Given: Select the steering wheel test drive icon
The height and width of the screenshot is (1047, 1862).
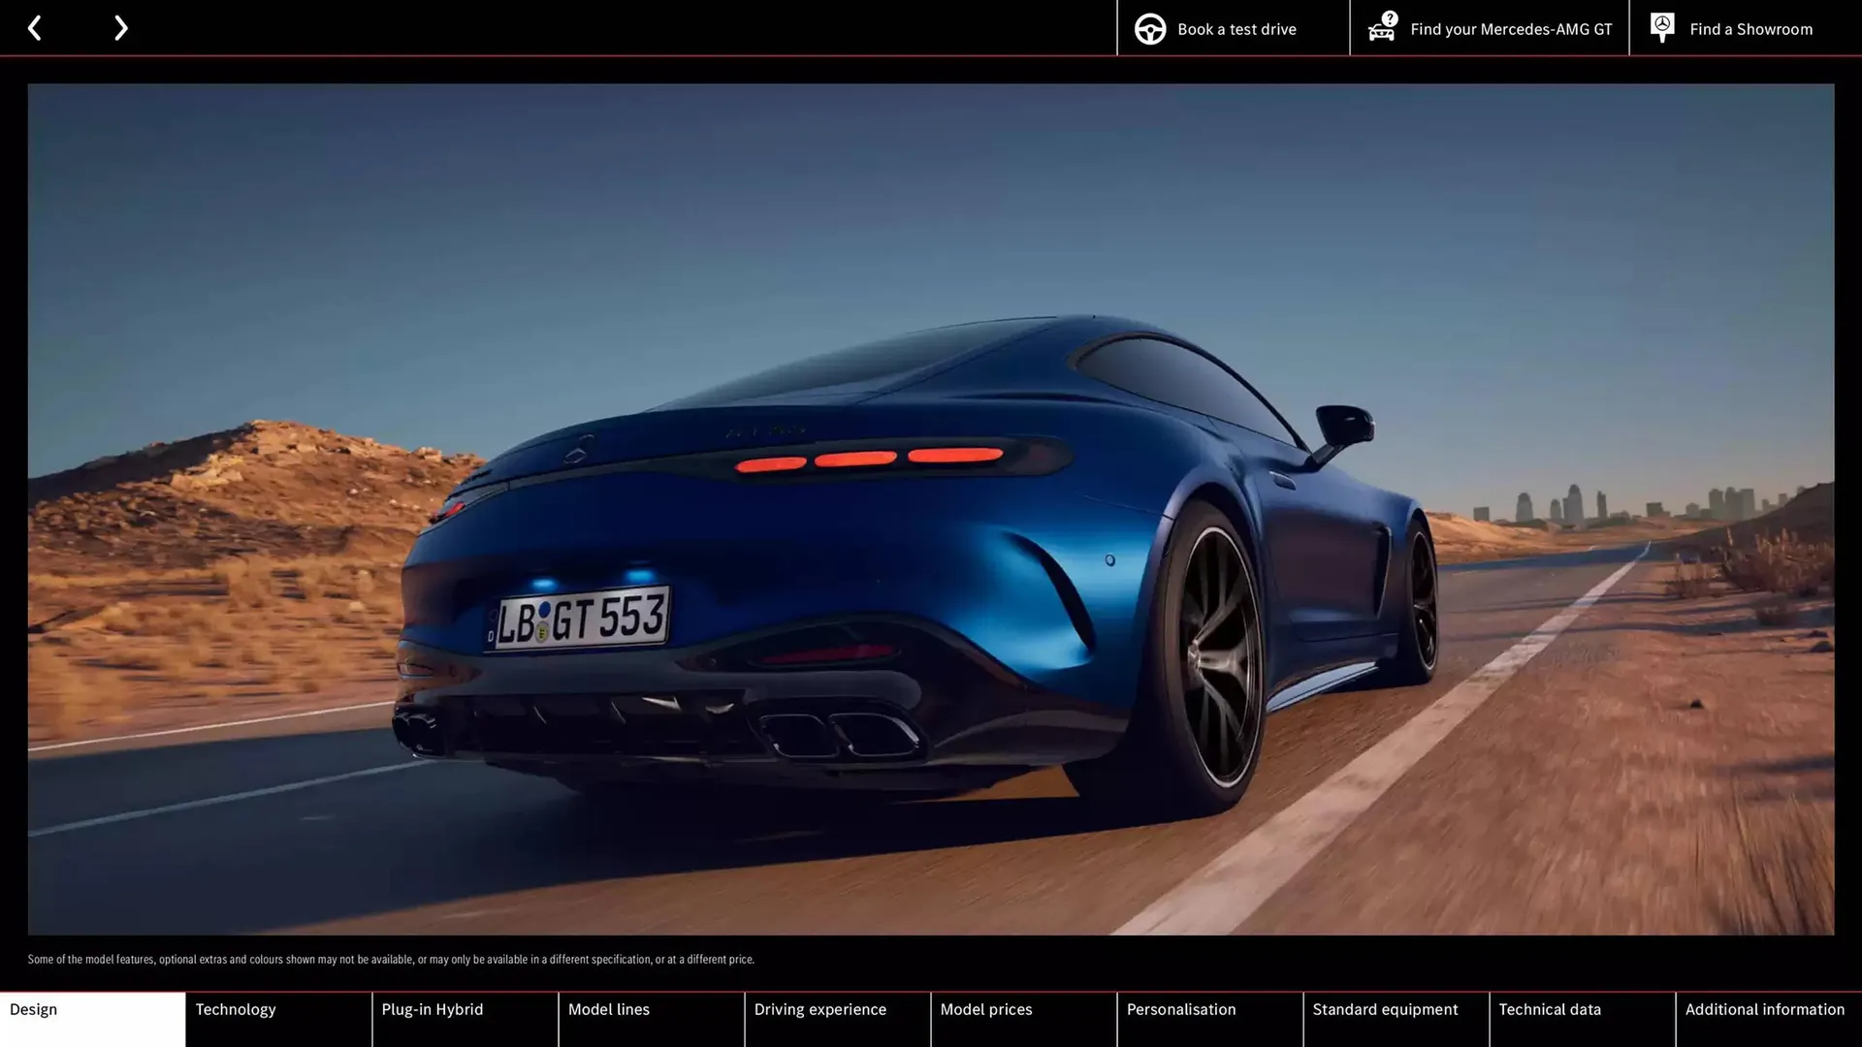Looking at the screenshot, I should (x=1149, y=28).
